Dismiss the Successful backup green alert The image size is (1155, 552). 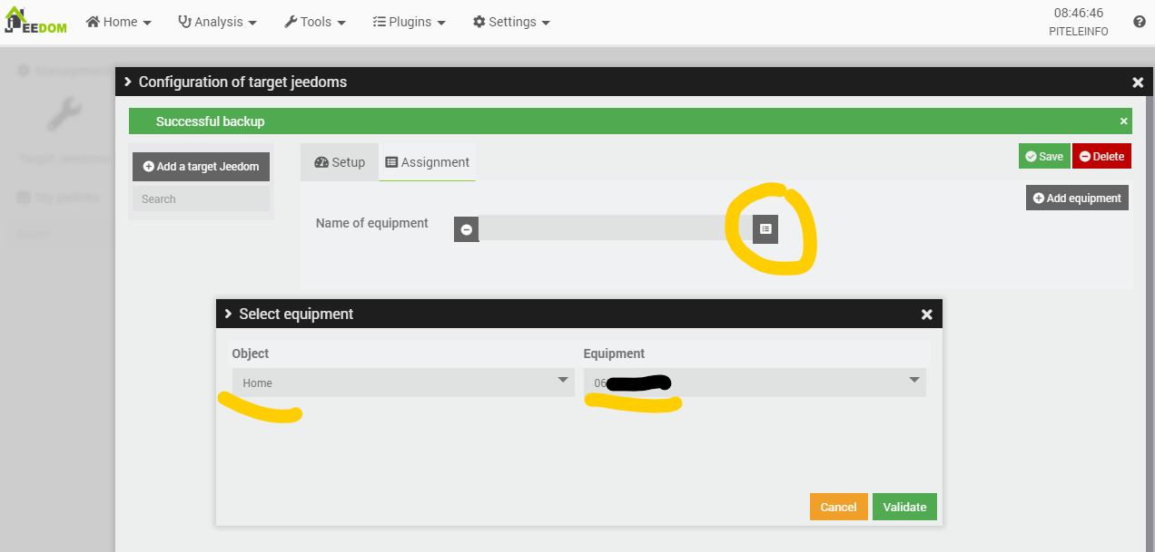pos(1123,121)
